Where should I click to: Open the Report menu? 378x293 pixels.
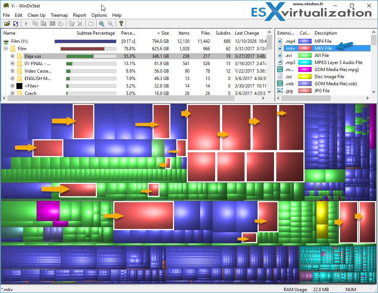click(79, 15)
